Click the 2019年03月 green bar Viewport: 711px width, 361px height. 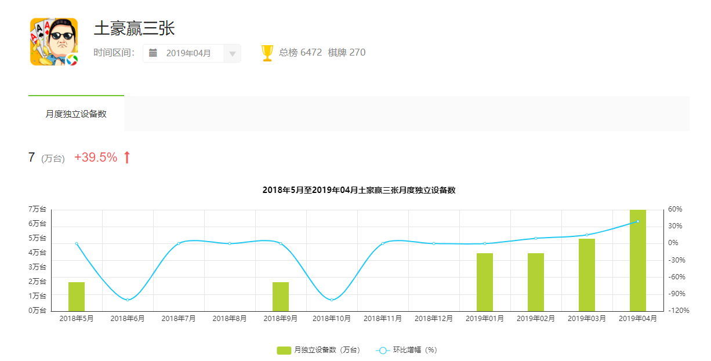pos(586,275)
